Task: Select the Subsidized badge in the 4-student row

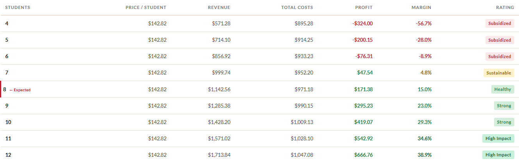Action: coord(499,23)
